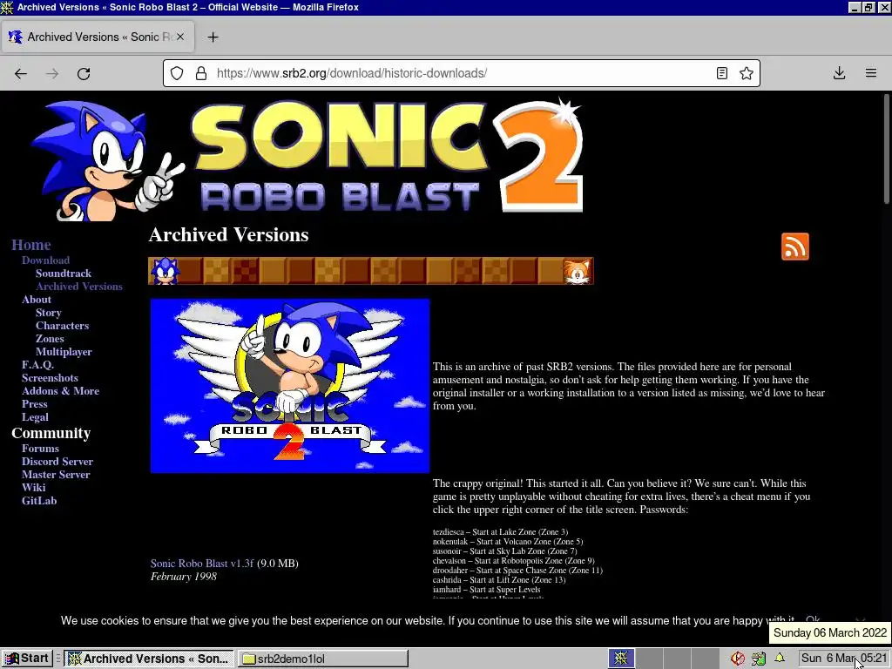Open the Press page
The image size is (892, 669).
tap(35, 404)
